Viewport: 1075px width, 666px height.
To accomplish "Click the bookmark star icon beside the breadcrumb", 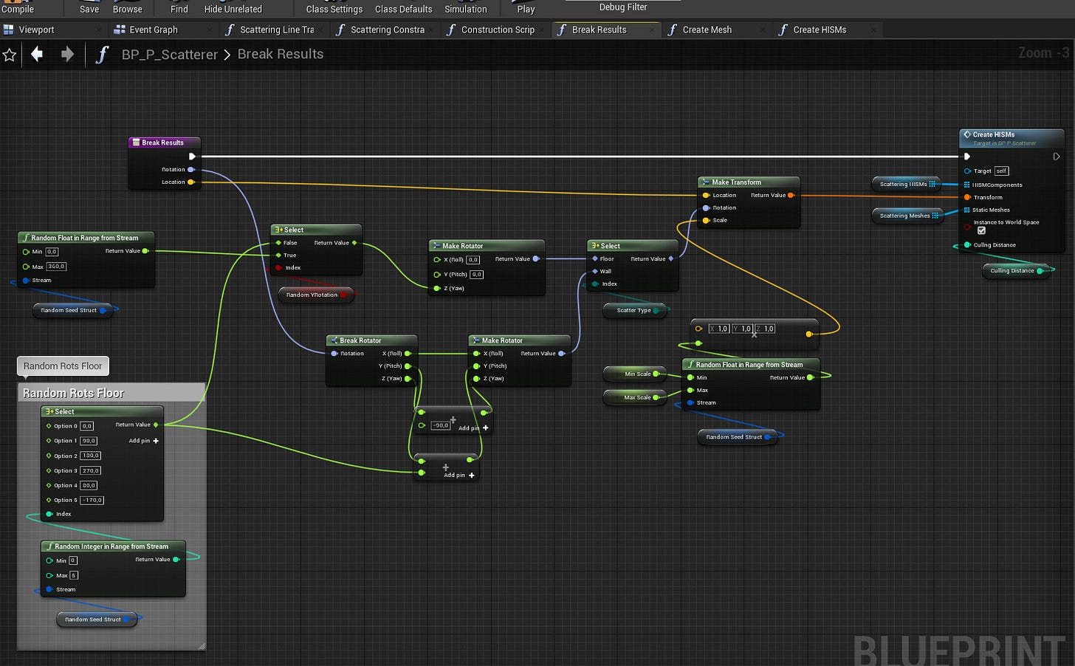I will pyautogui.click(x=10, y=55).
